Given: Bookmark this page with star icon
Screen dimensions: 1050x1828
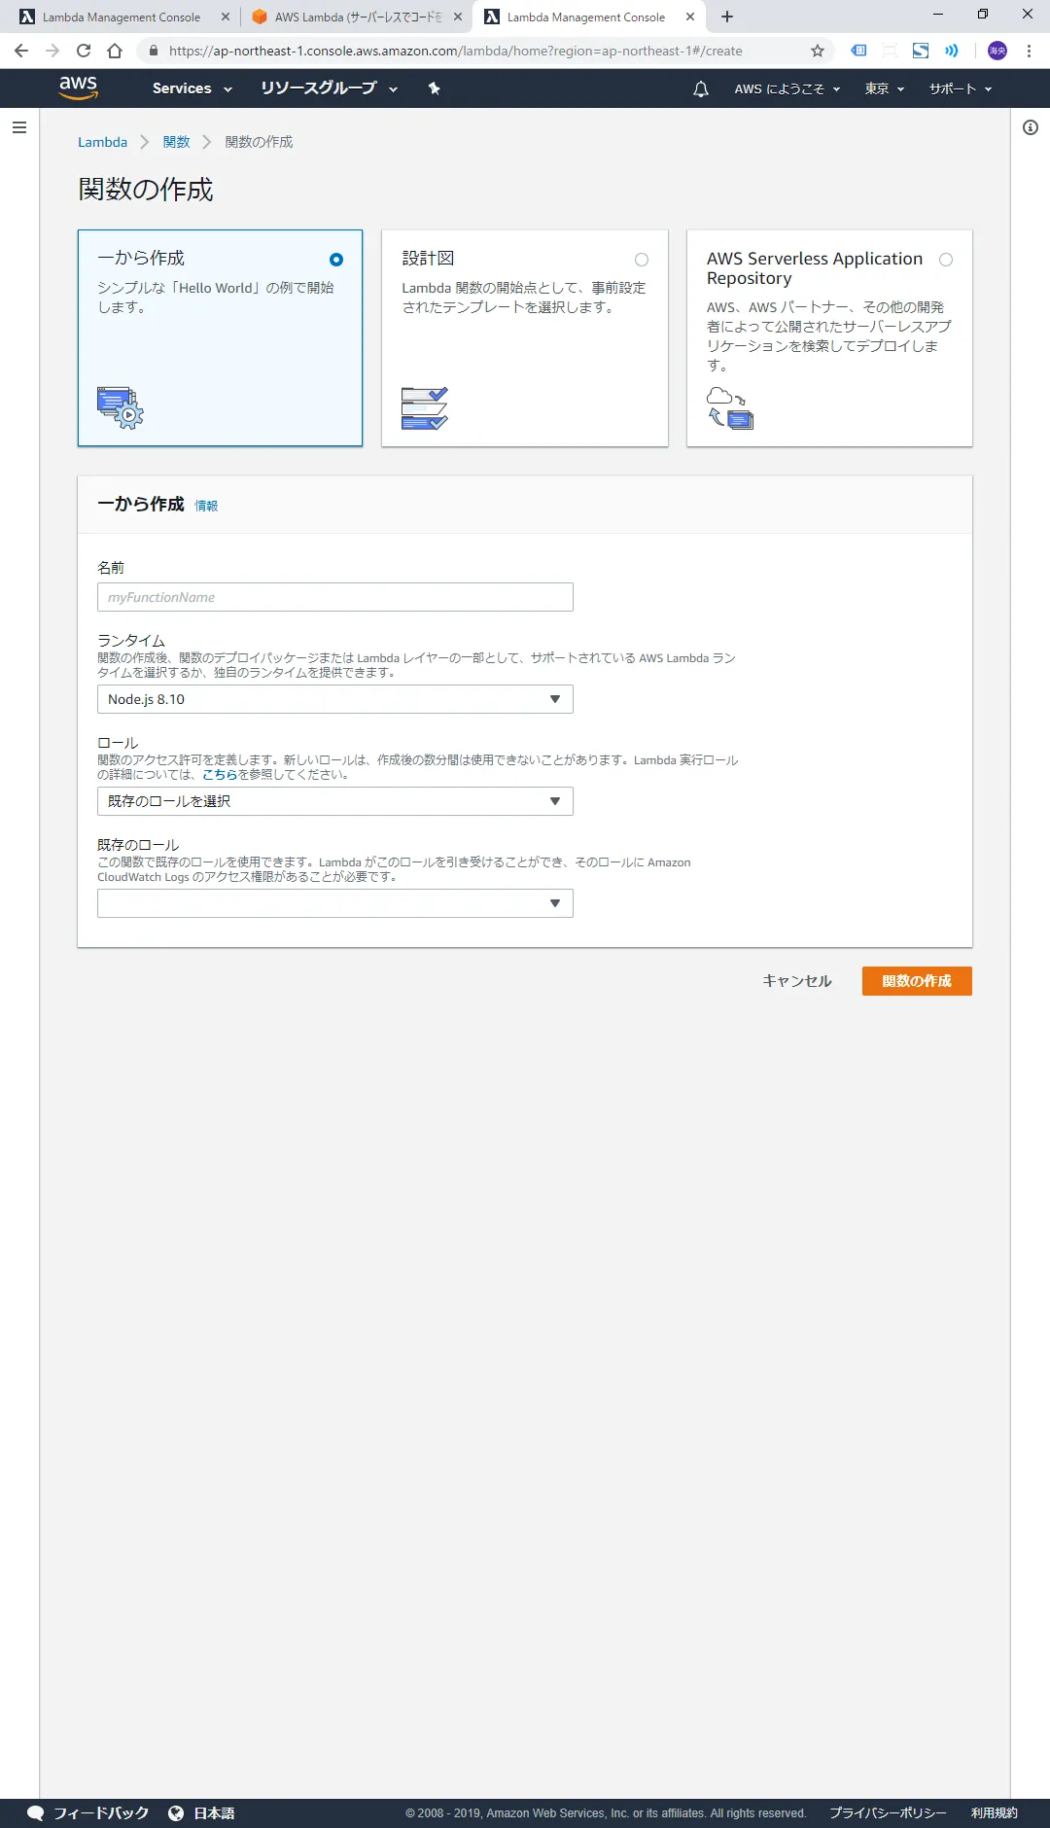Looking at the screenshot, I should [818, 51].
